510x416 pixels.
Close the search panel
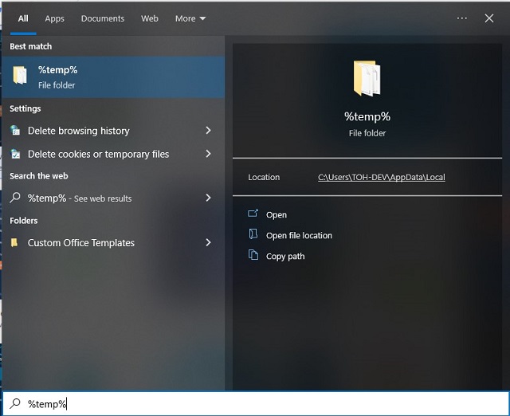489,18
